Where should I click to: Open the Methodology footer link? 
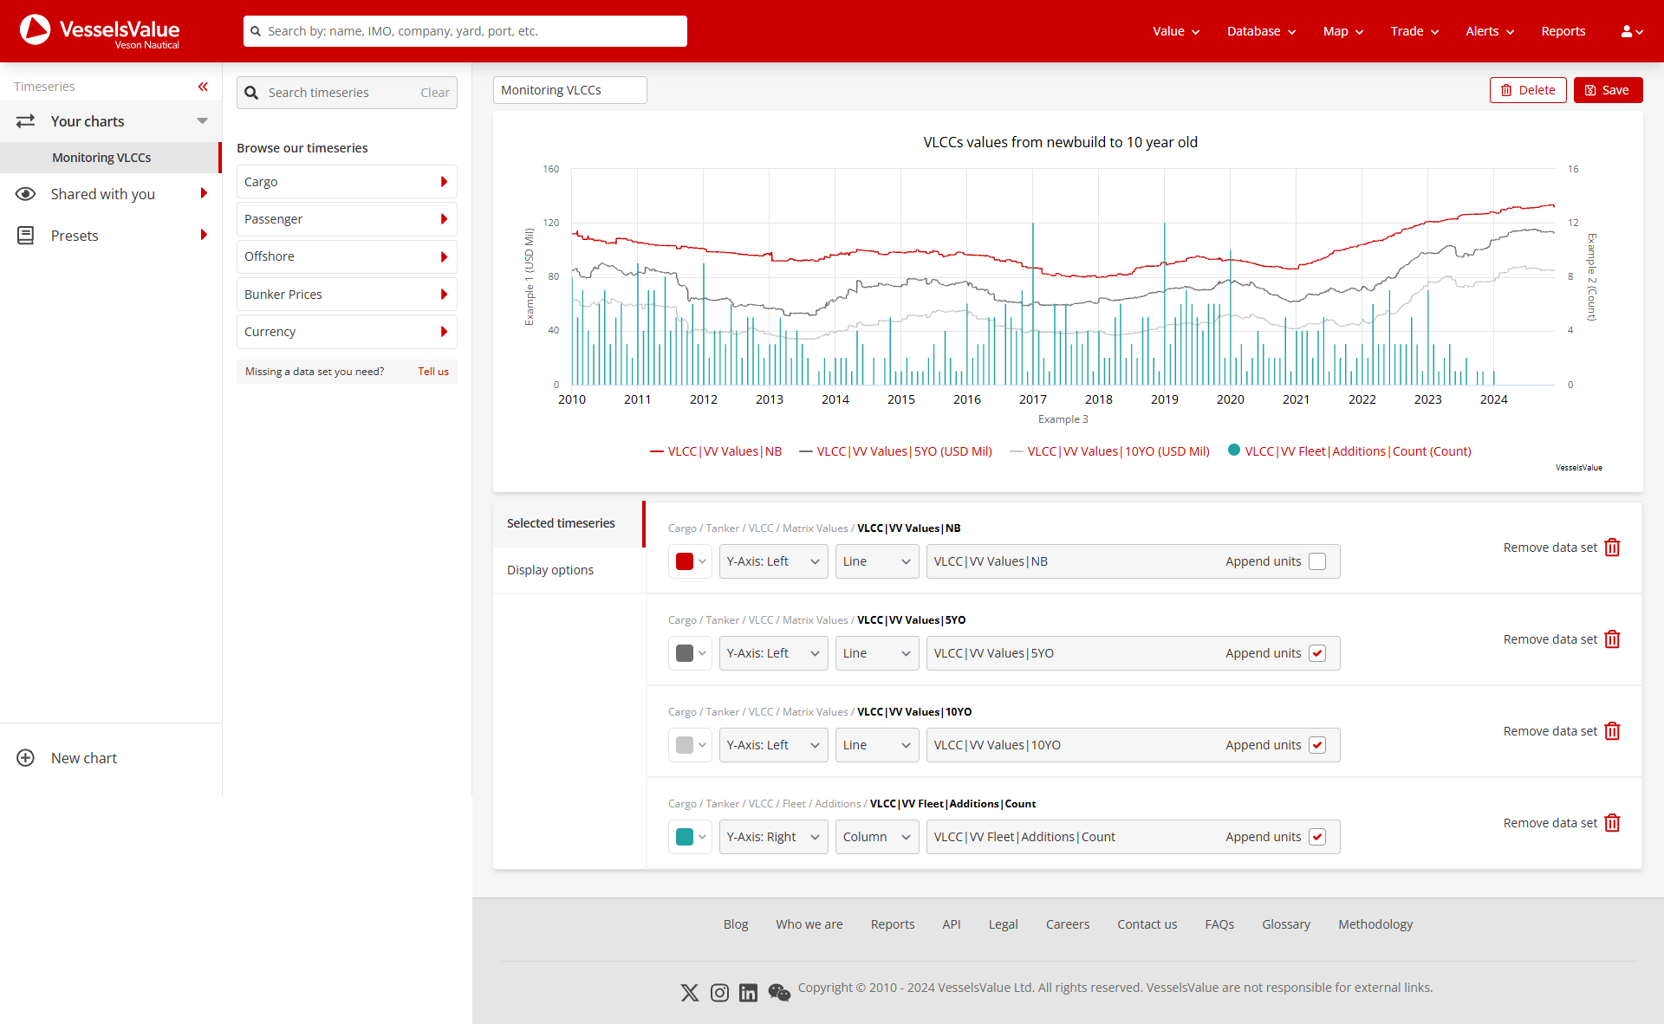click(1375, 924)
